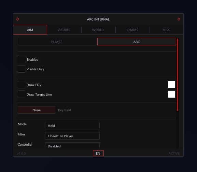Screen dimensions: 197x172
Task: Enable the Draw FOV checkbox
Action: 22,85
